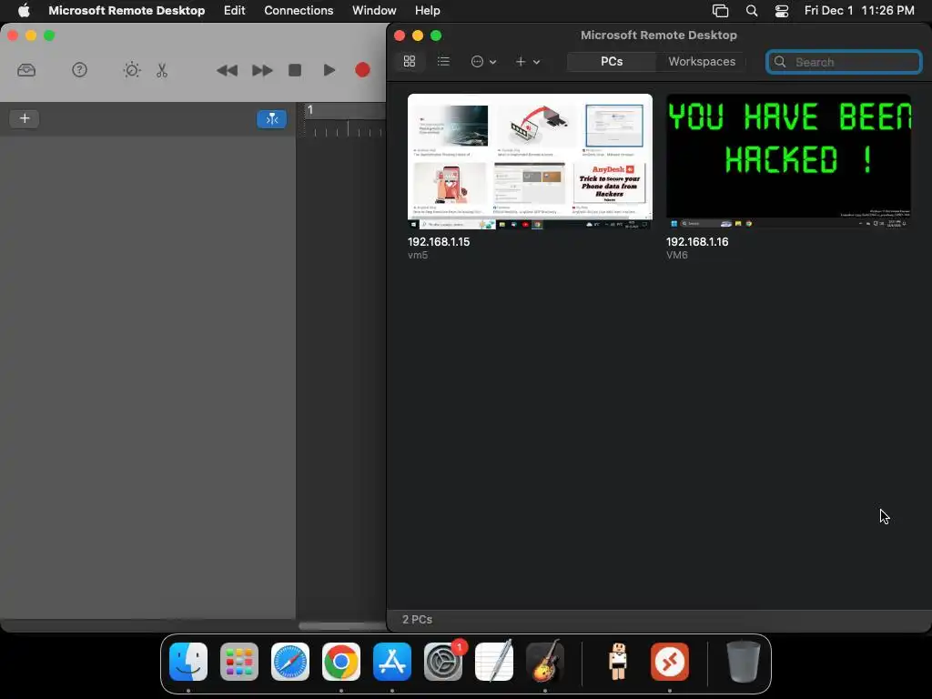Open the Apple menu
The image size is (932, 699).
(24, 10)
